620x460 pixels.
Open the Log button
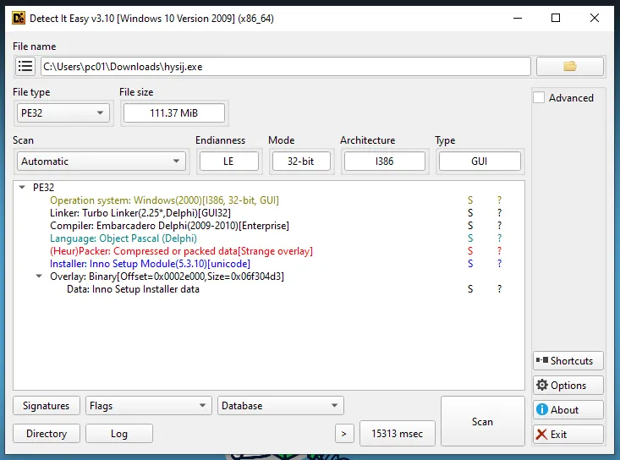coord(119,434)
